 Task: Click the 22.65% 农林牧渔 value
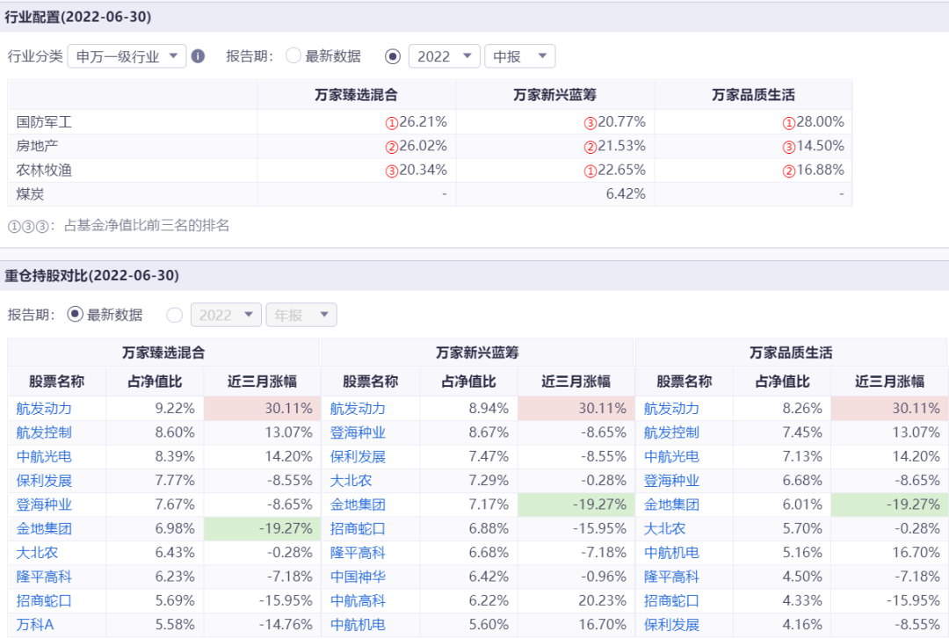coord(621,171)
